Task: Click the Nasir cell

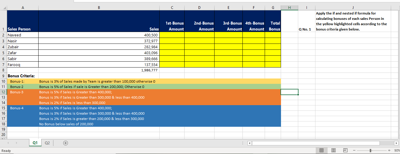Action: pyautogui.click(x=23, y=41)
